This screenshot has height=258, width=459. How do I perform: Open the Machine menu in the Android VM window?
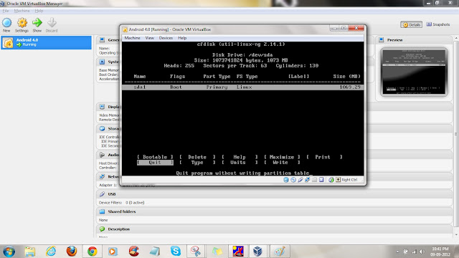coord(132,38)
